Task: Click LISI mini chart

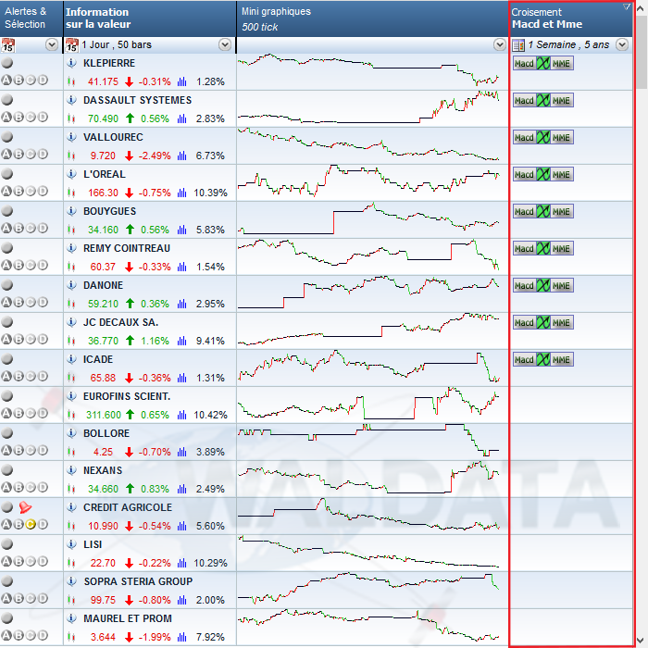Action: 368,552
